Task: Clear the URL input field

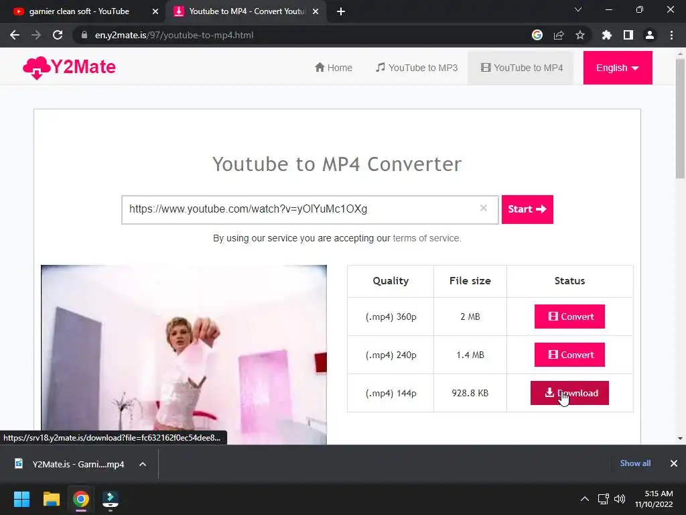Action: (484, 208)
